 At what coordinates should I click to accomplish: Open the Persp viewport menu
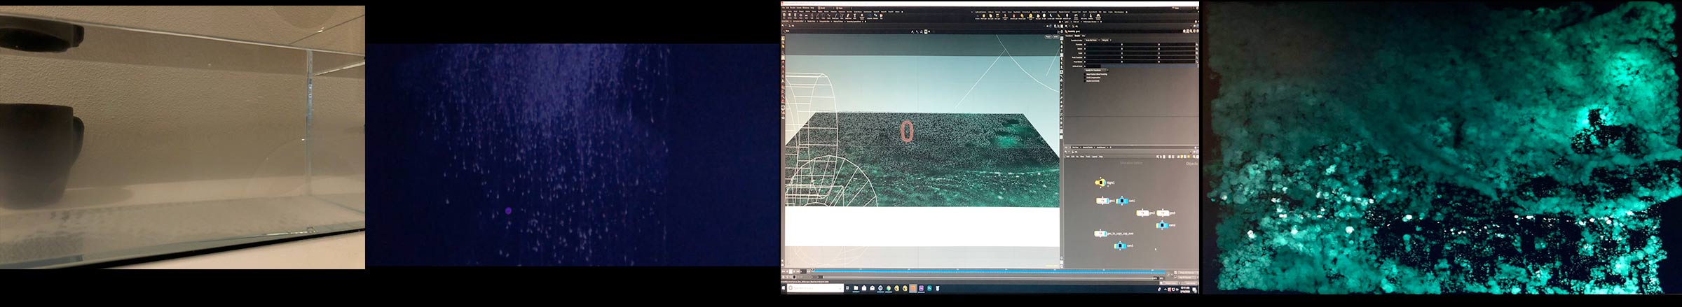(x=1048, y=36)
